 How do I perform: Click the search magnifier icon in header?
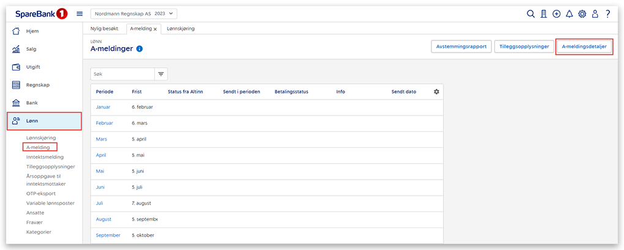click(x=531, y=14)
